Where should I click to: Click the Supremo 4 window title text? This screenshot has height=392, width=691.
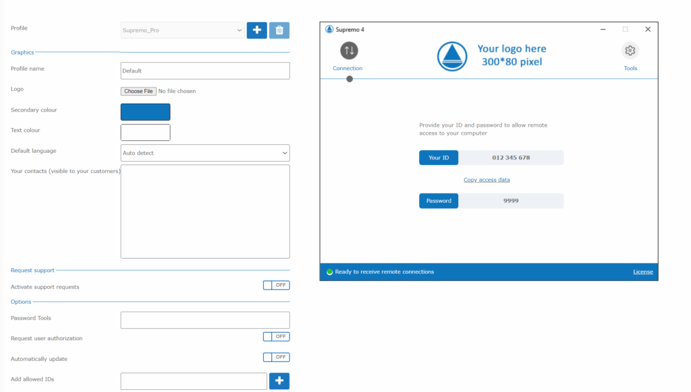[x=350, y=30]
